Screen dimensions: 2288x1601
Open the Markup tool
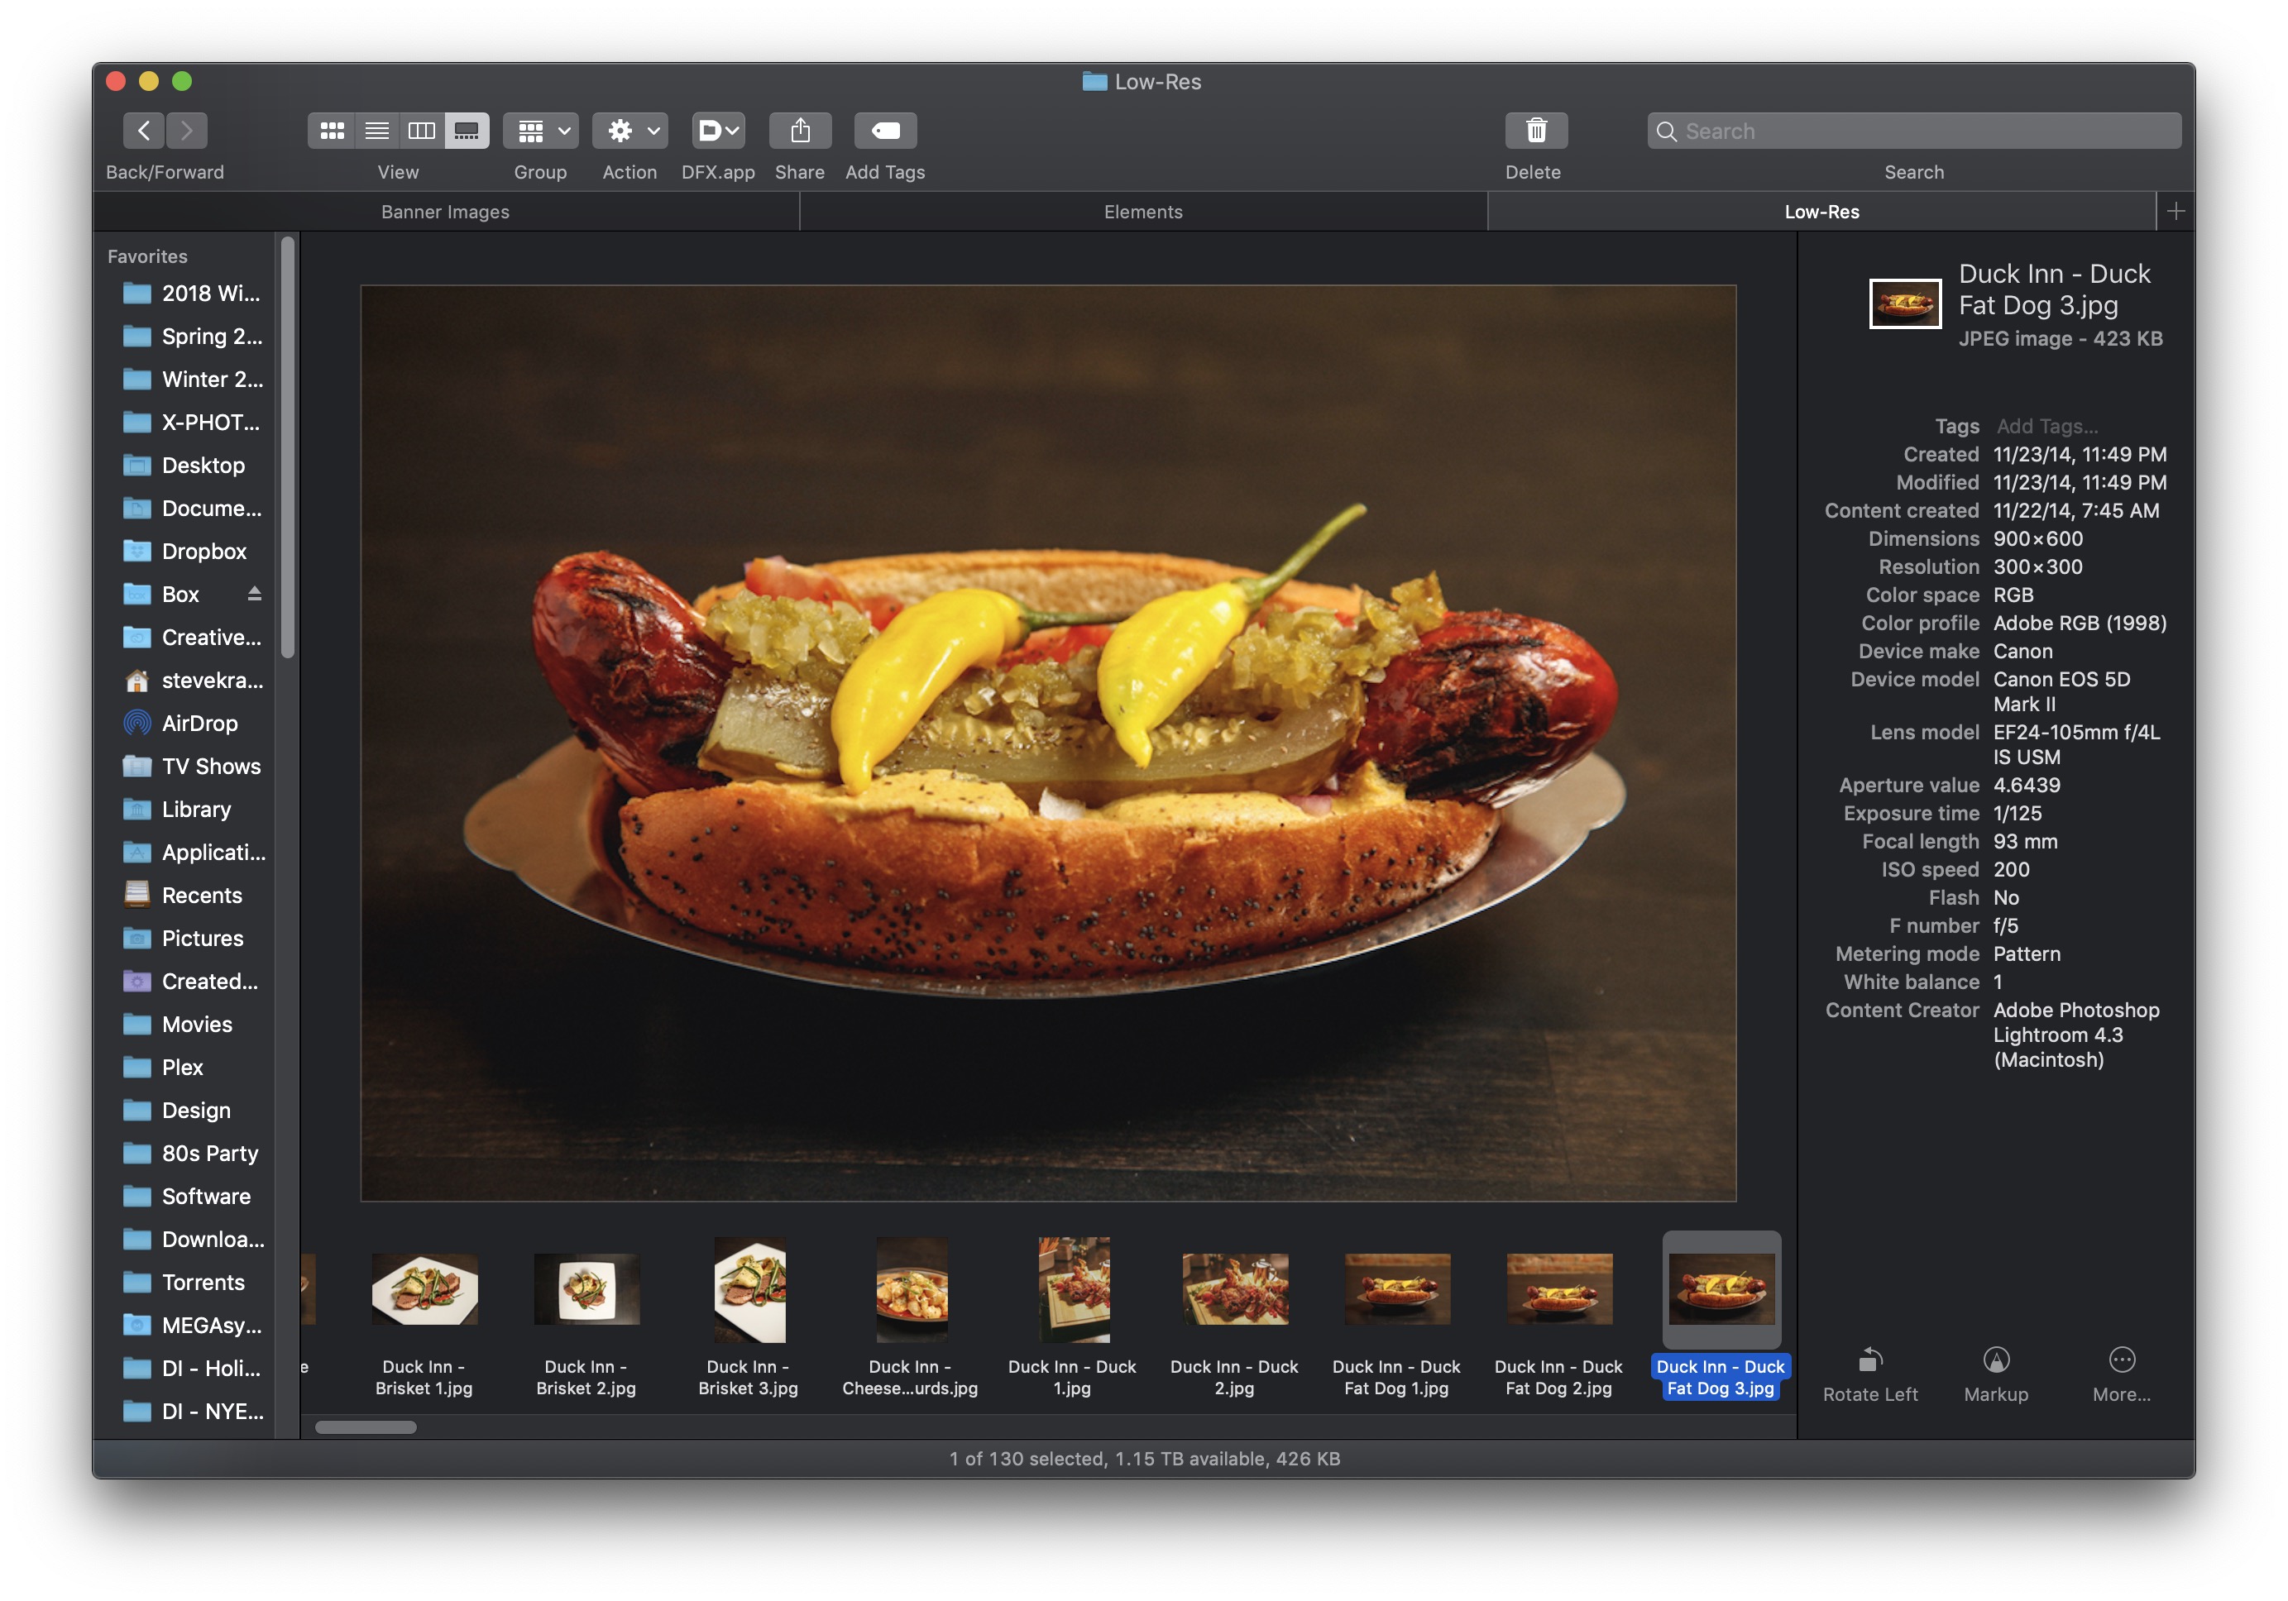point(1995,1360)
